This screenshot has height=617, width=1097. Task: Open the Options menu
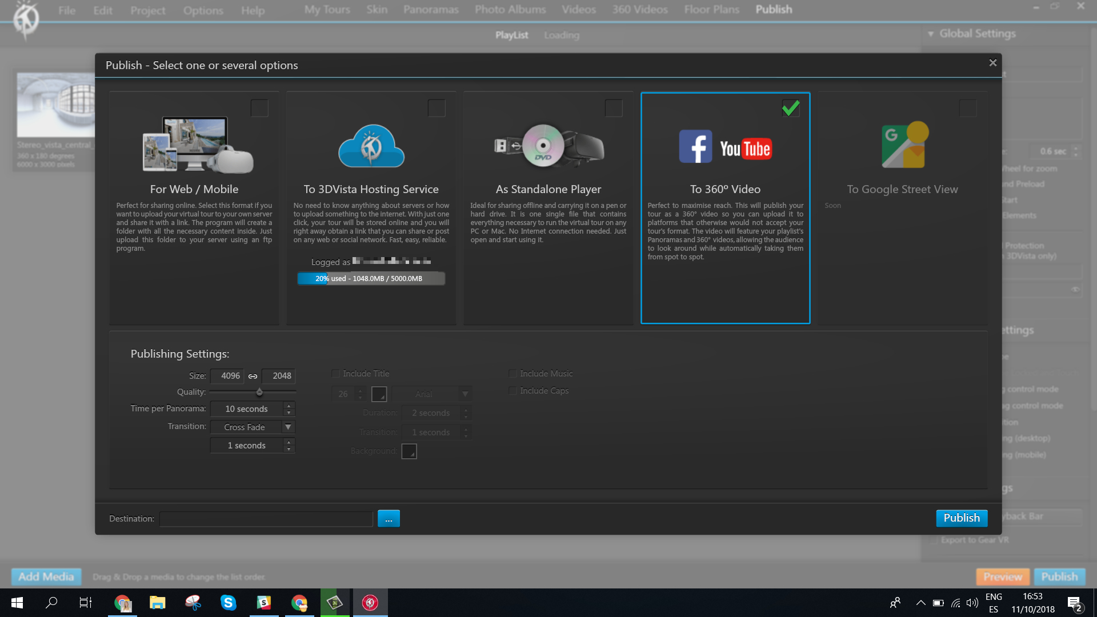[x=203, y=10]
